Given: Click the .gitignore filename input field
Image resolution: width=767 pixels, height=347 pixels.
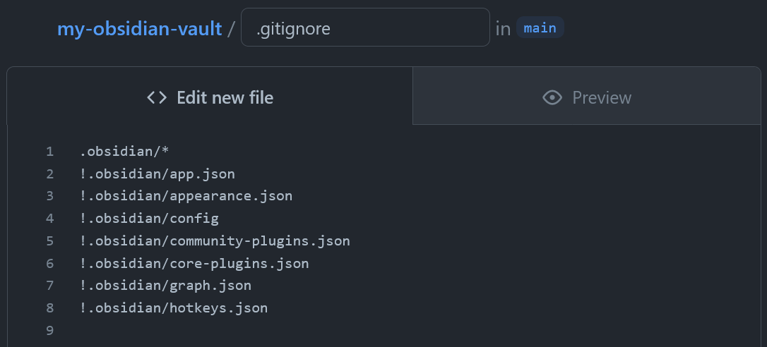Looking at the screenshot, I should (365, 28).
